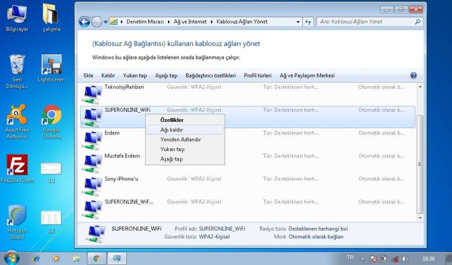Select the SUPERONLINE_WiF... truncated network entry

248,209
